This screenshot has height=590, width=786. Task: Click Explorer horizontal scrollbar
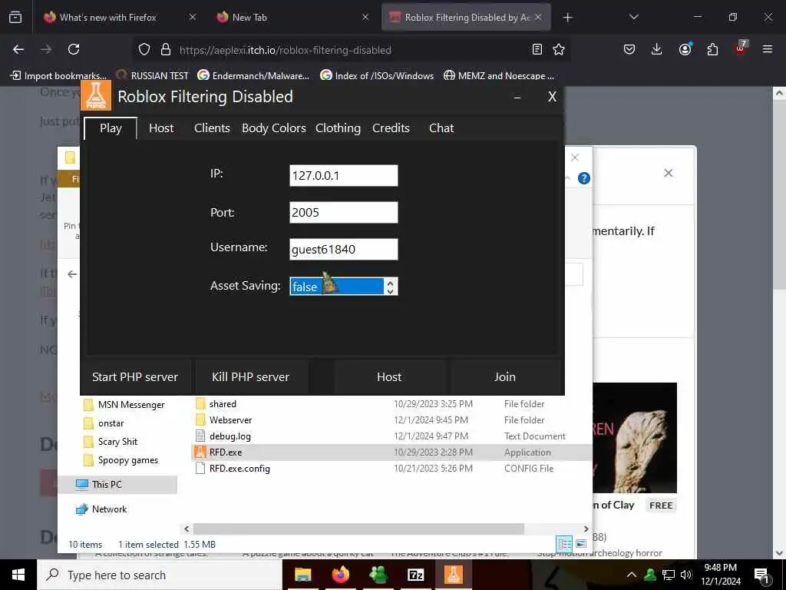pos(358,529)
